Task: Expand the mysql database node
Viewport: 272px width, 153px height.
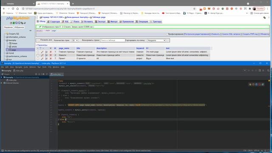Action: 5,53
